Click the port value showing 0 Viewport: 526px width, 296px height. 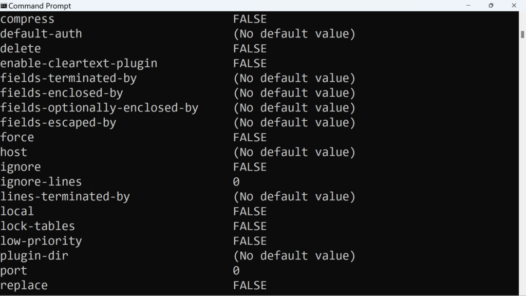point(235,271)
